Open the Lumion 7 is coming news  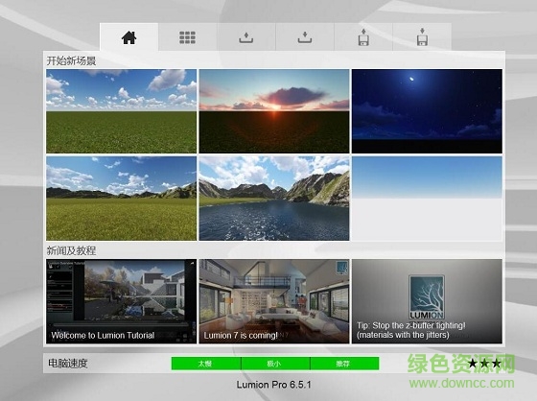pos(274,301)
